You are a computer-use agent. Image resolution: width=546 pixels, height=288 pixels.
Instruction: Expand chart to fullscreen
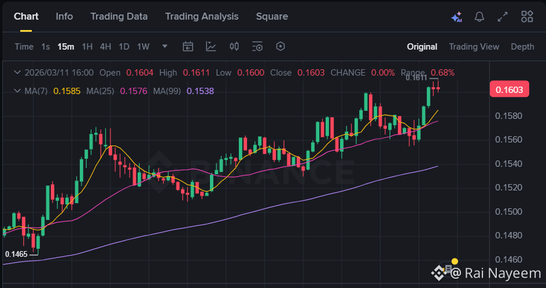click(503, 17)
